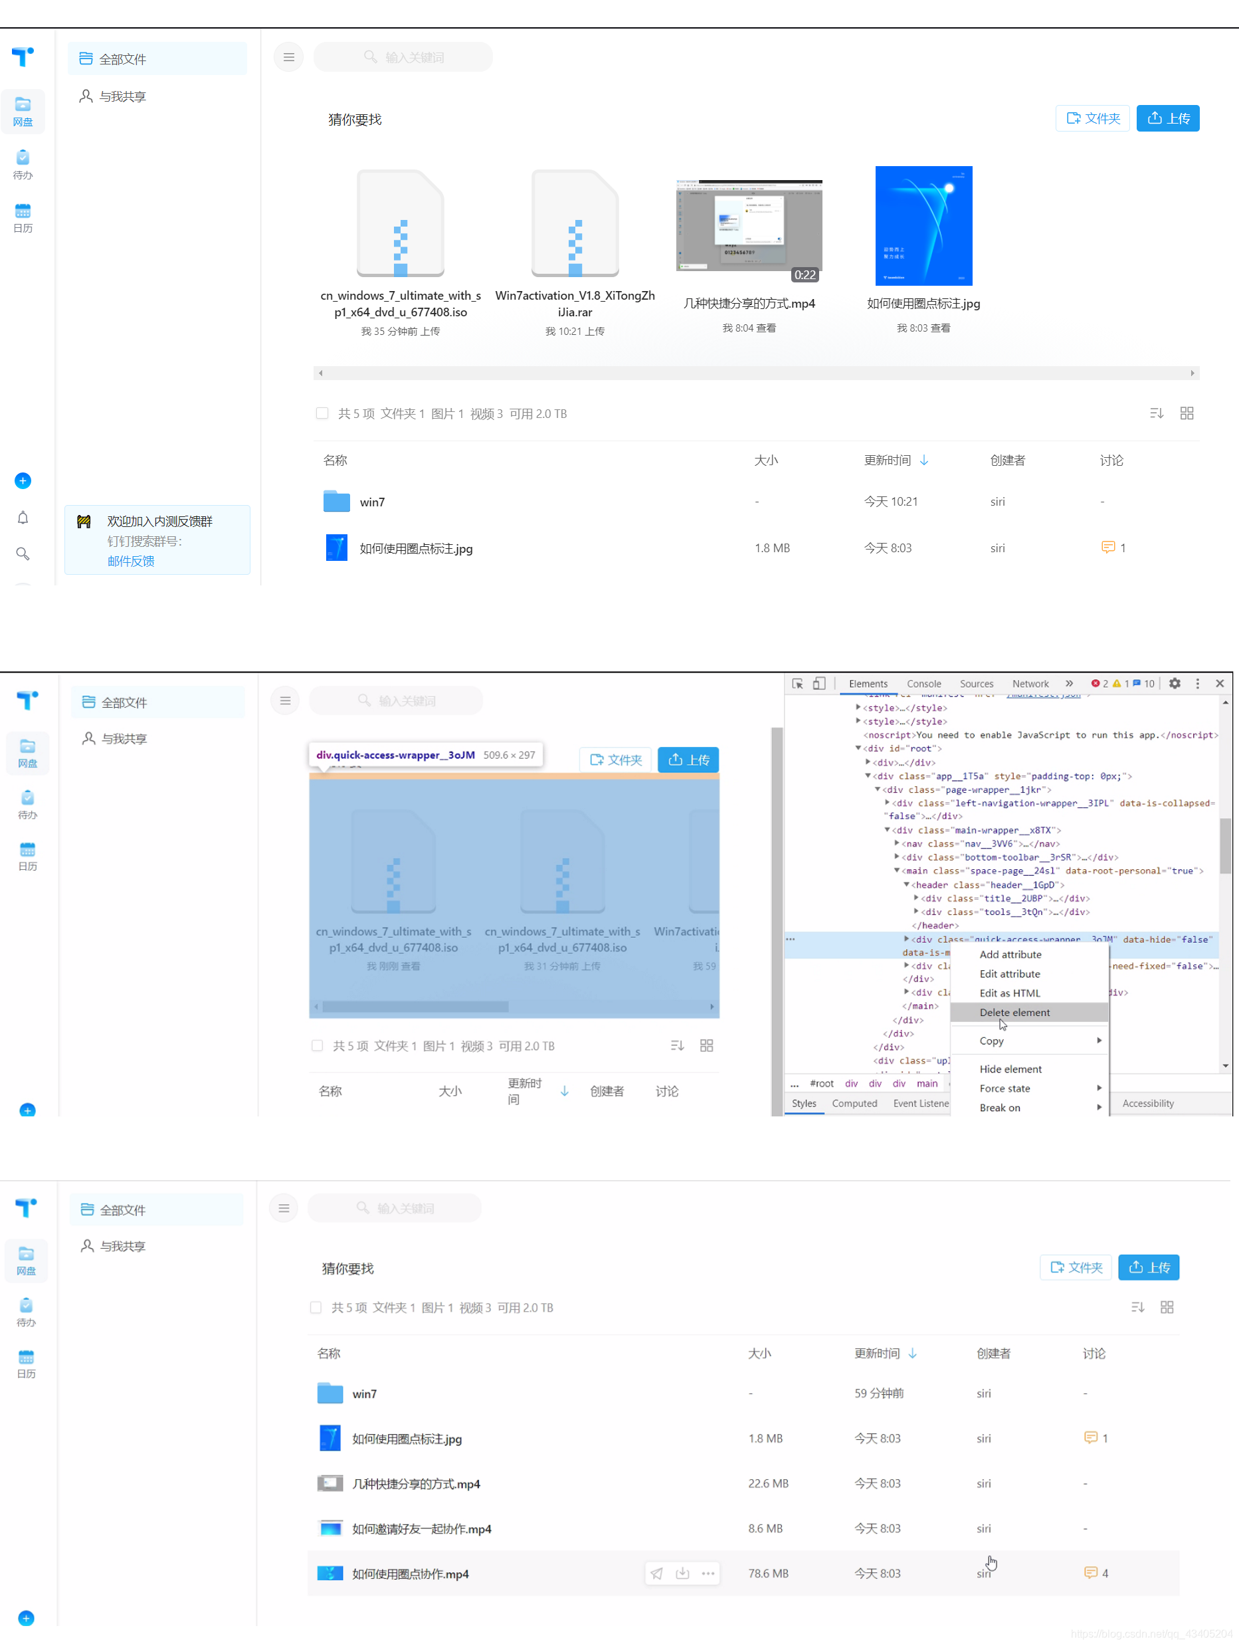Screen dimensions: 1239x1646
Task: Select Add attribute in context menu
Action: pyautogui.click(x=1029, y=954)
